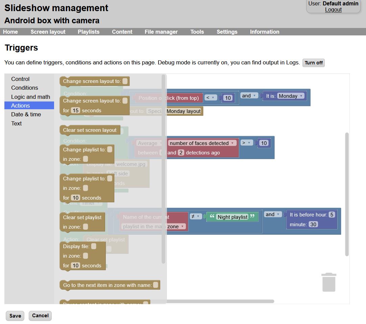Turn off debug mode
Screen dimensions: 366x324
click(313, 63)
